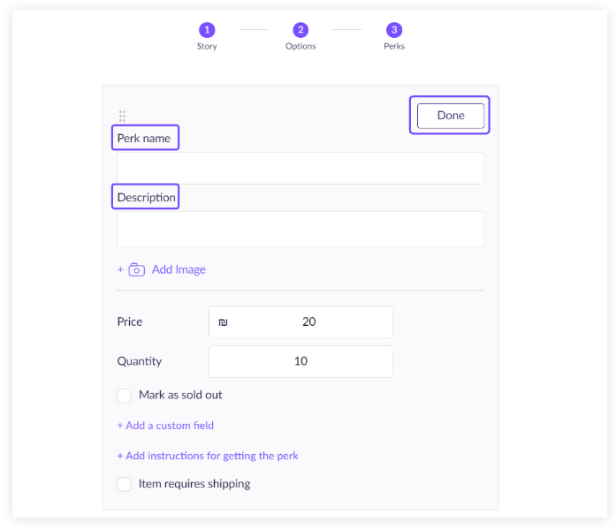
Task: Click into the Description text box
Action: click(300, 229)
